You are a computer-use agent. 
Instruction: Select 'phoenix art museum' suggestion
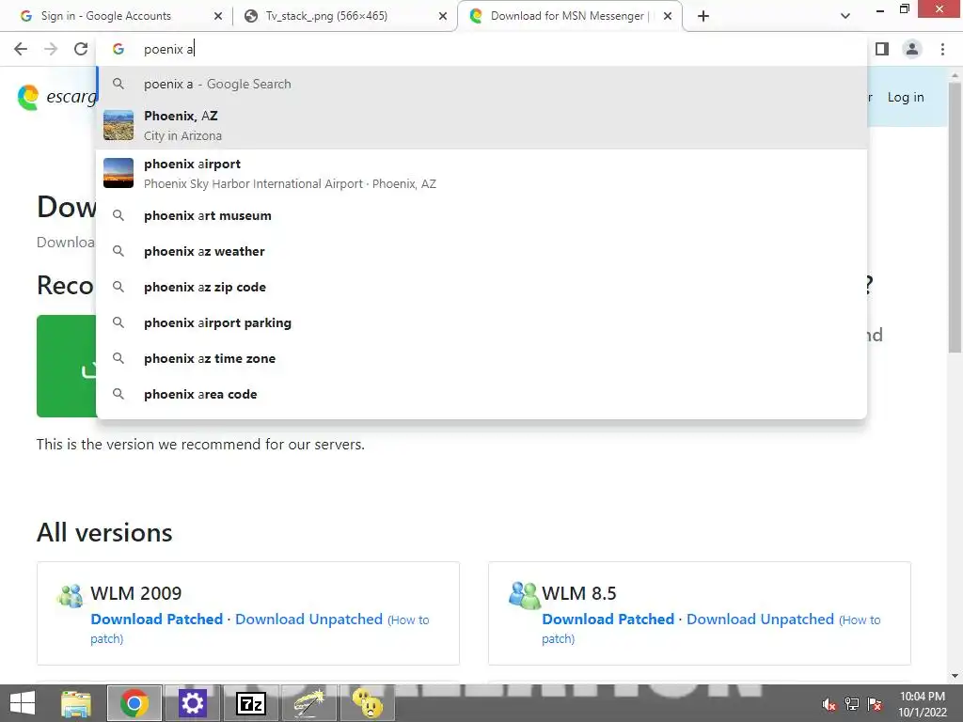pos(481,215)
